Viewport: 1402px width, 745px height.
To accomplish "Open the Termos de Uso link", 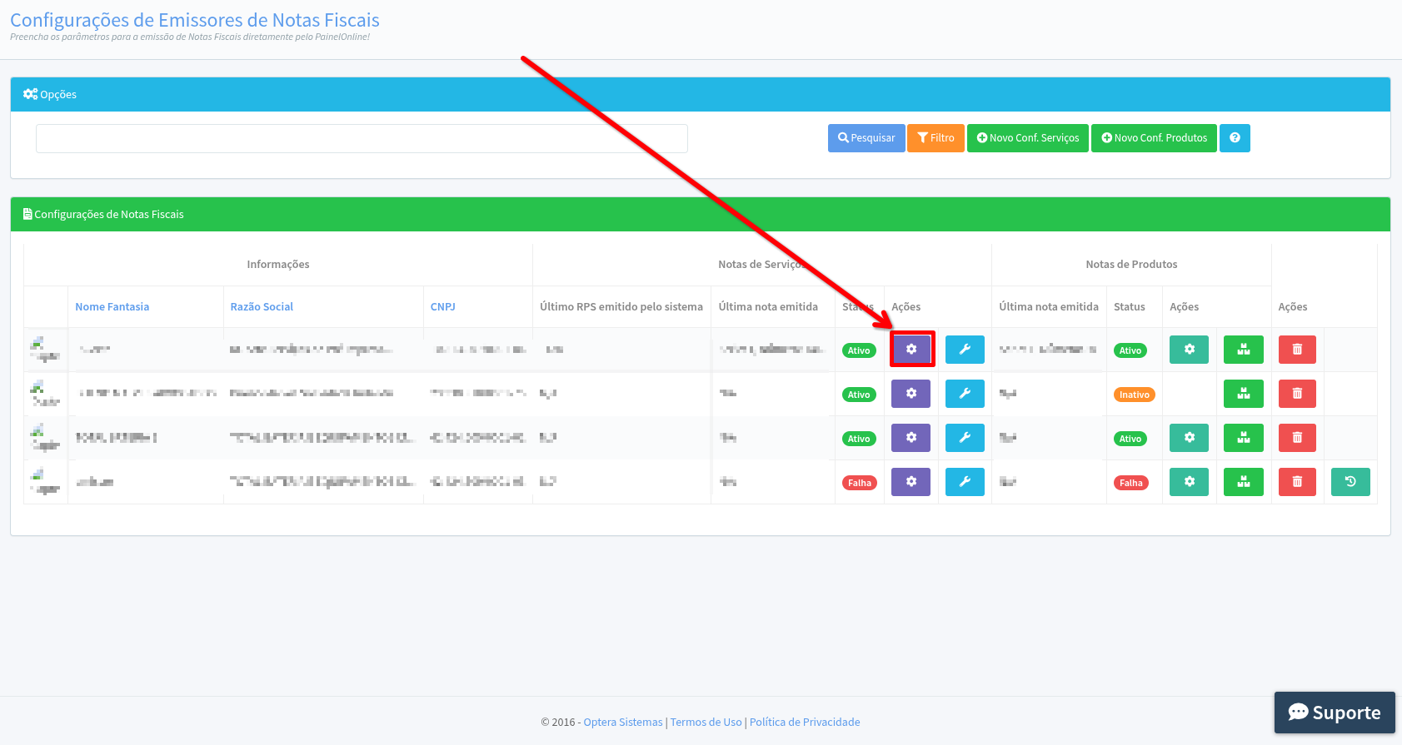I will click(706, 723).
